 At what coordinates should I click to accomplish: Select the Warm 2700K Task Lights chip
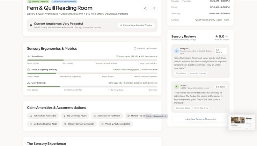(116, 124)
